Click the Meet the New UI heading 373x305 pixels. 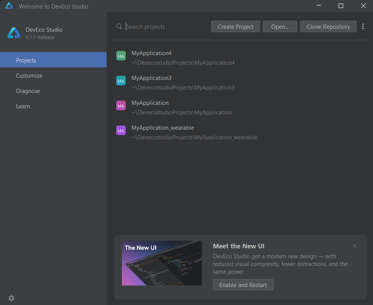(238, 246)
